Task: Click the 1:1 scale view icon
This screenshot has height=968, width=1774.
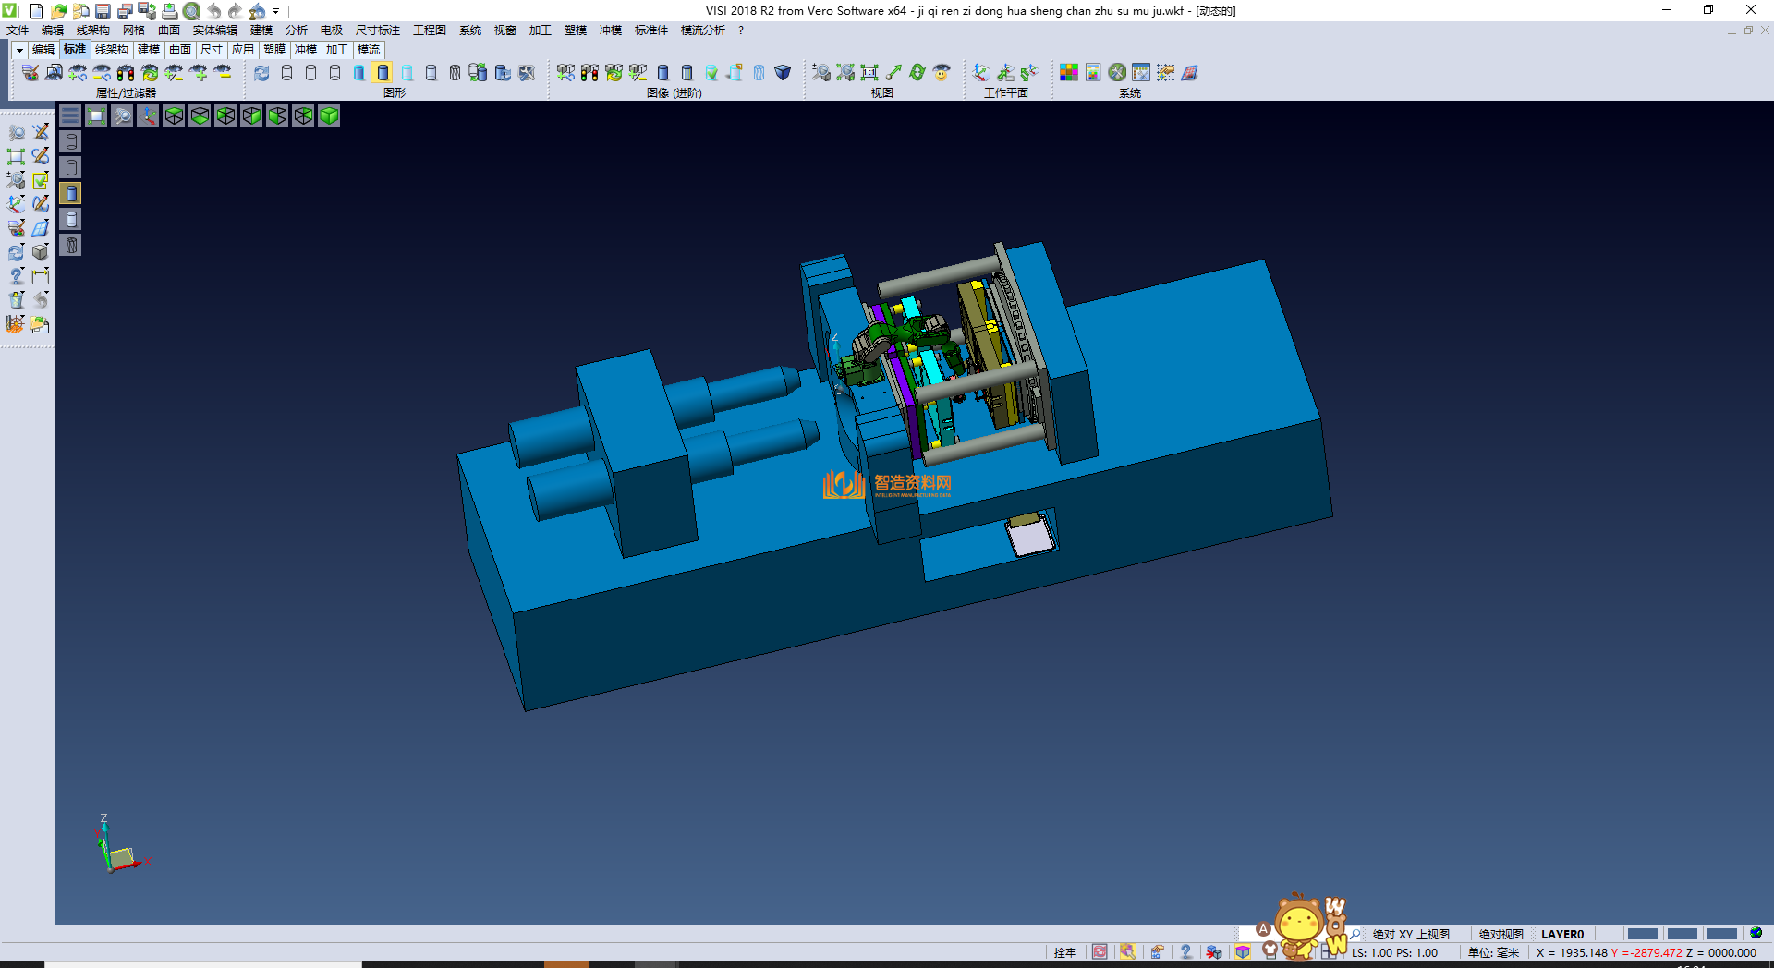Action: [x=869, y=72]
